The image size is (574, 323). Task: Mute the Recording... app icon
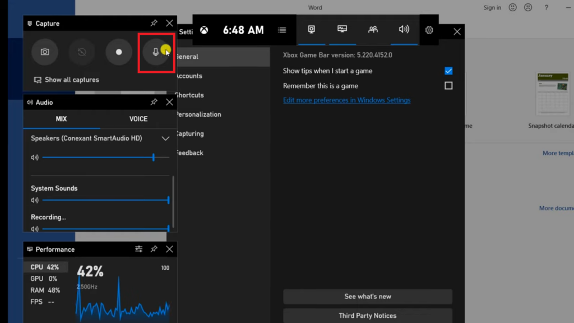pyautogui.click(x=35, y=229)
